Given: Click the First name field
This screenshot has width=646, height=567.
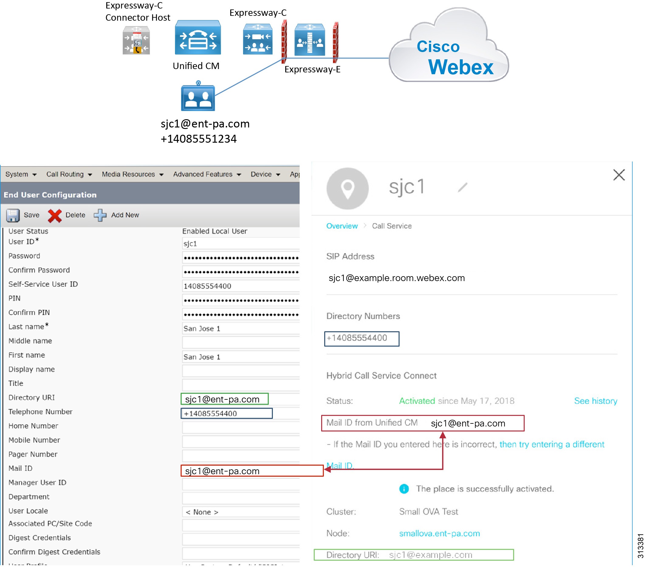Looking at the screenshot, I should pos(241,357).
